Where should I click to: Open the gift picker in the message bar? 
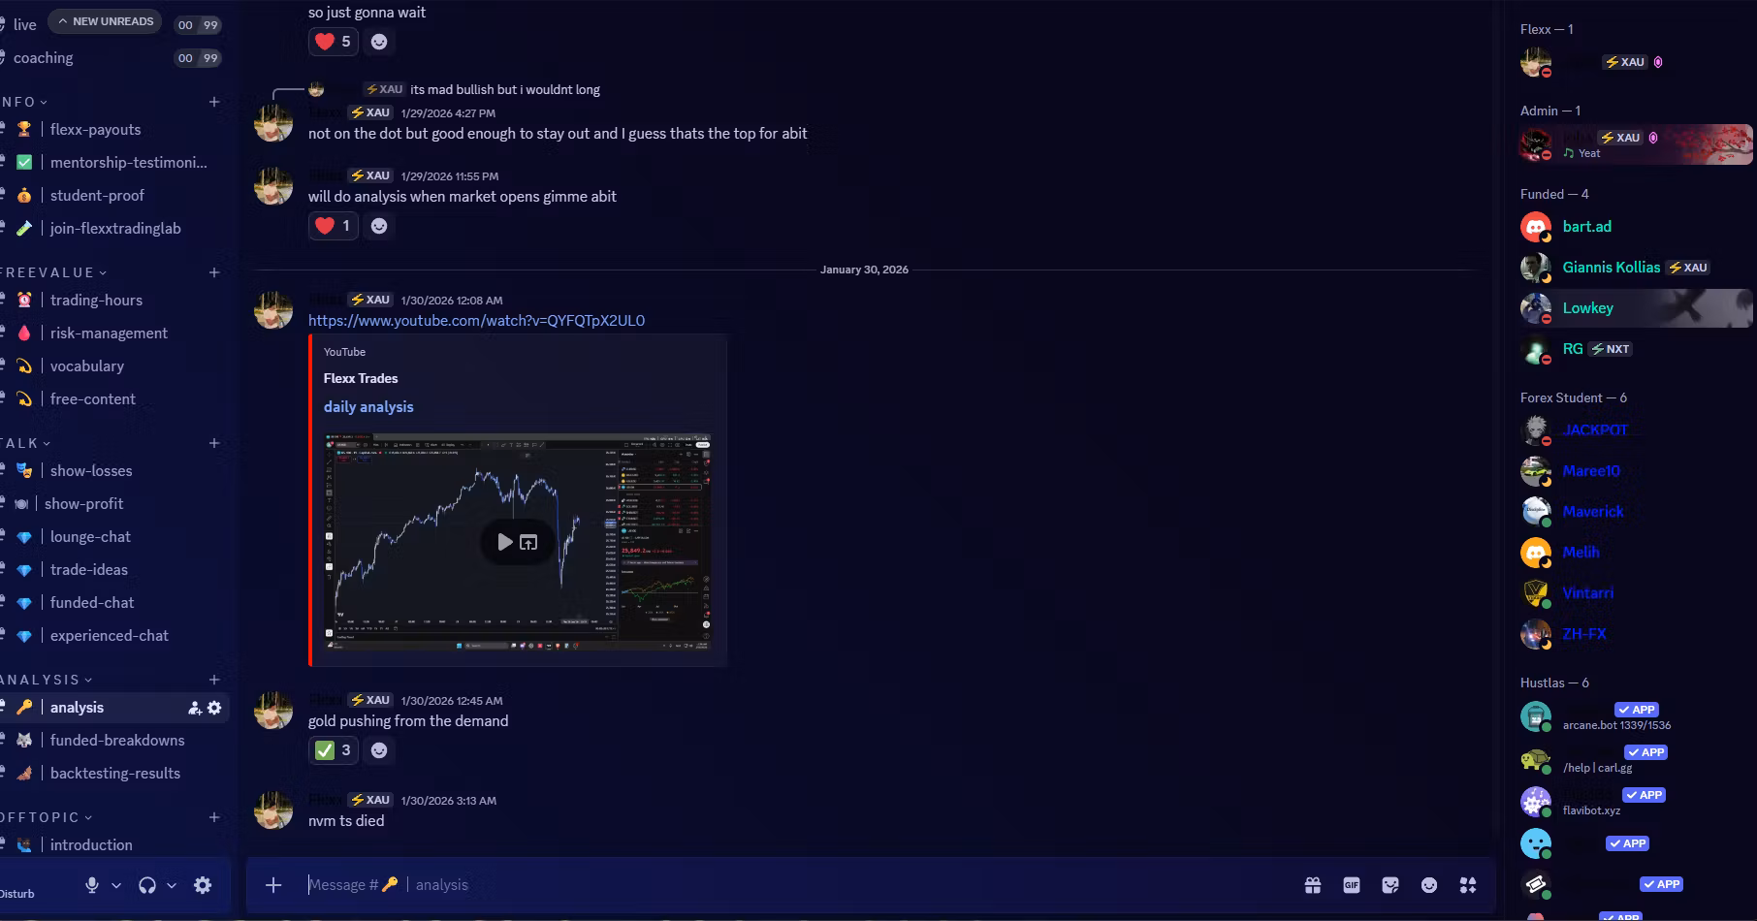(x=1313, y=885)
